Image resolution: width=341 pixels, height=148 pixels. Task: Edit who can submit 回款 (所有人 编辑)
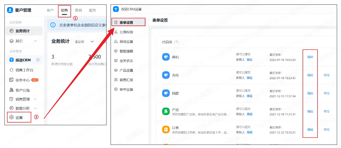249,96
